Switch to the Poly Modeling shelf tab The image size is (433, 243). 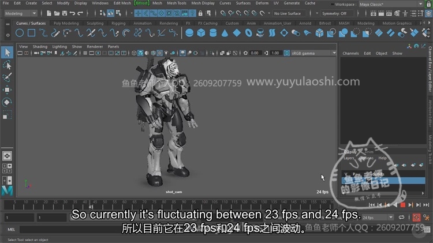pyautogui.click(x=66, y=23)
